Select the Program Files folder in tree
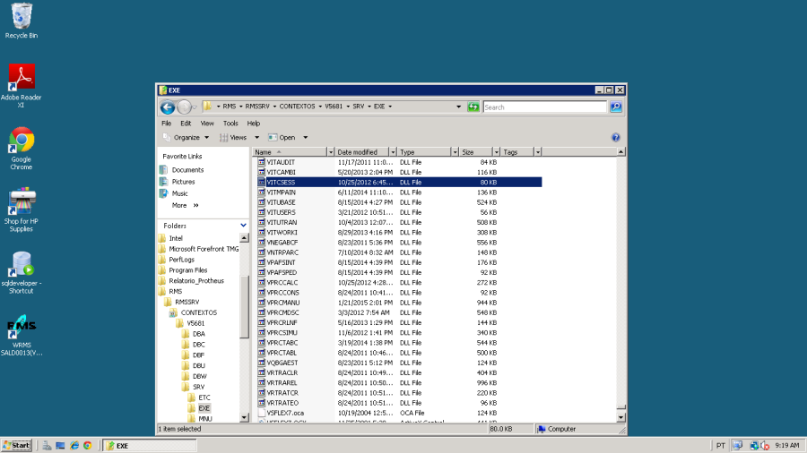The image size is (807, 453). [188, 270]
